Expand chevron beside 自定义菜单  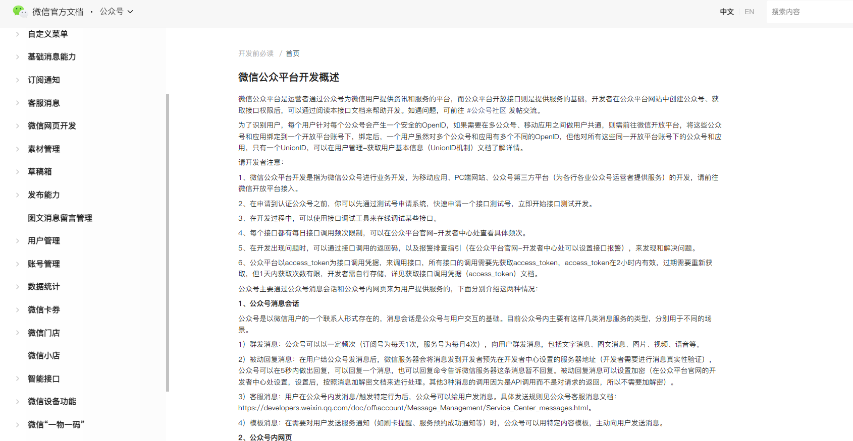tap(18, 34)
